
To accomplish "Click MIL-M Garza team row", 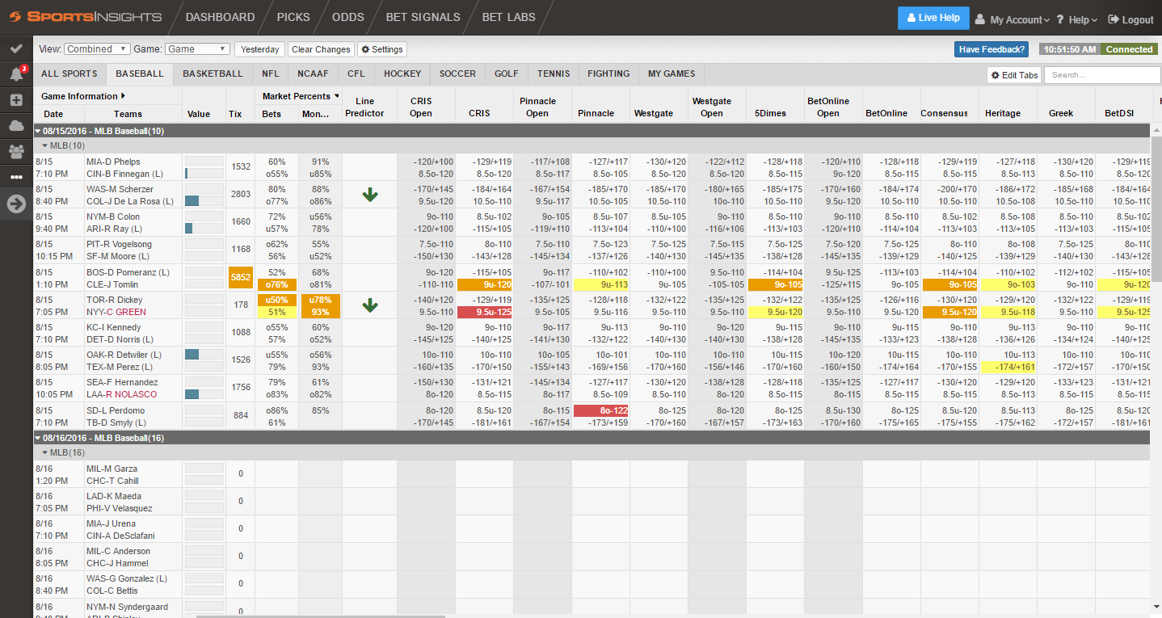I will [x=112, y=469].
